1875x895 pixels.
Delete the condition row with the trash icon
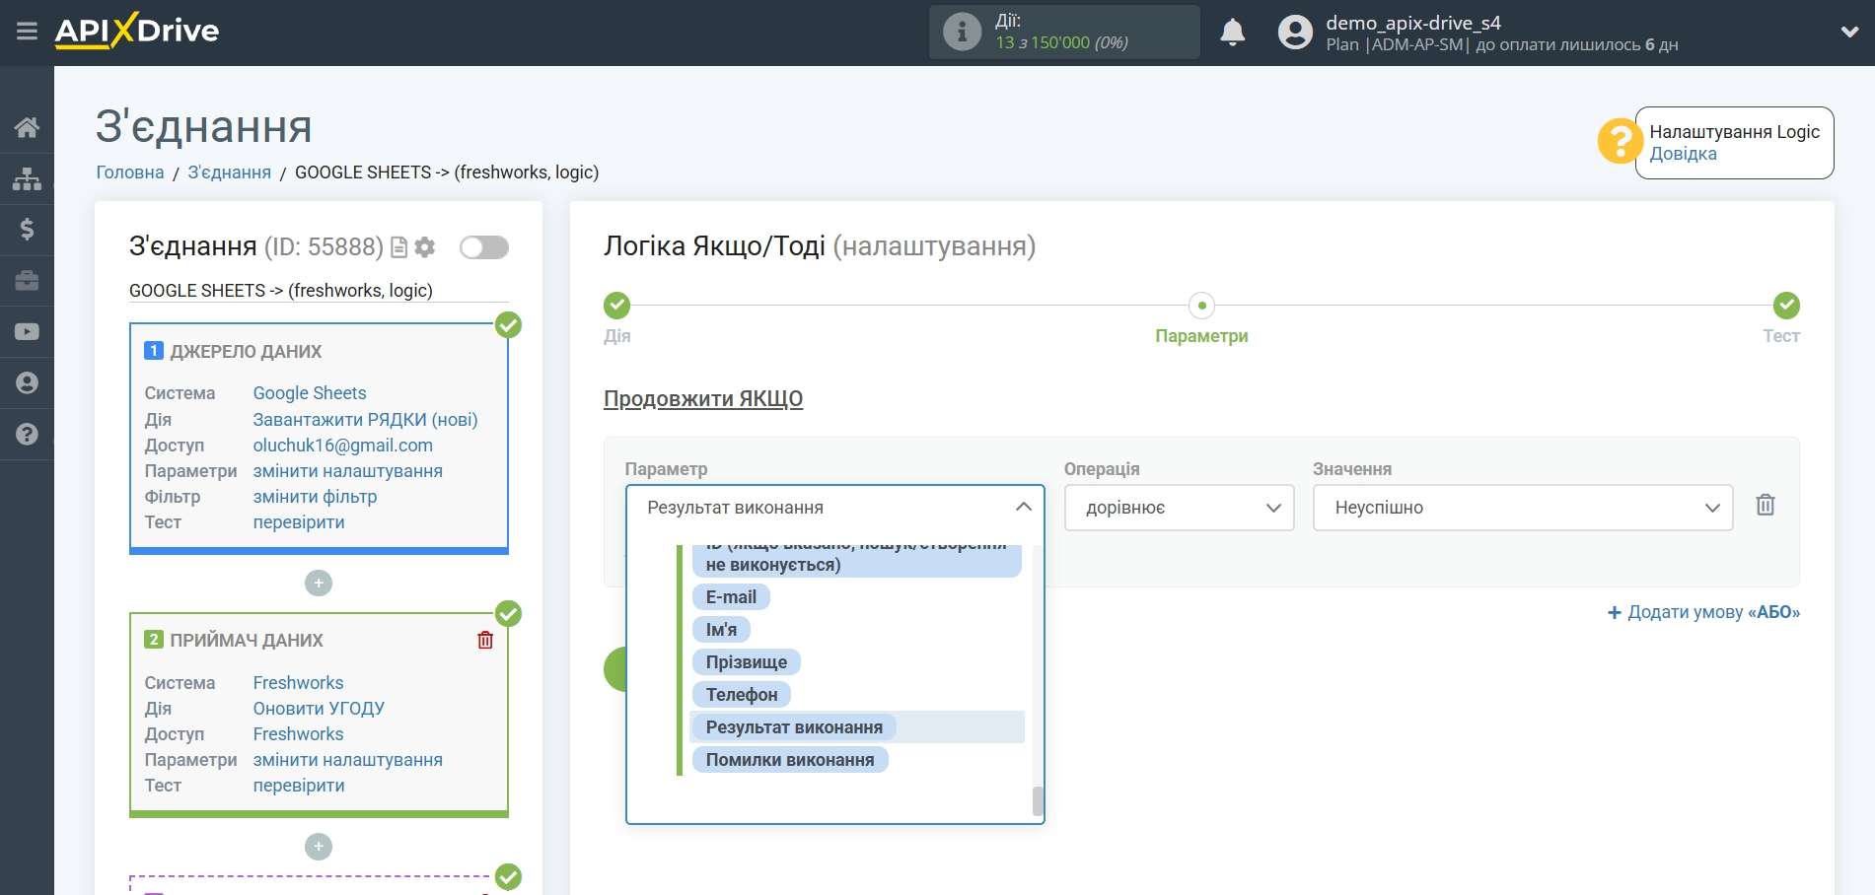[1765, 506]
